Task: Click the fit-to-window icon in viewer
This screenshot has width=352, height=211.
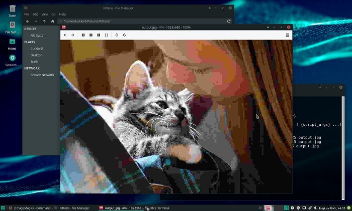Action: pyautogui.click(x=107, y=35)
